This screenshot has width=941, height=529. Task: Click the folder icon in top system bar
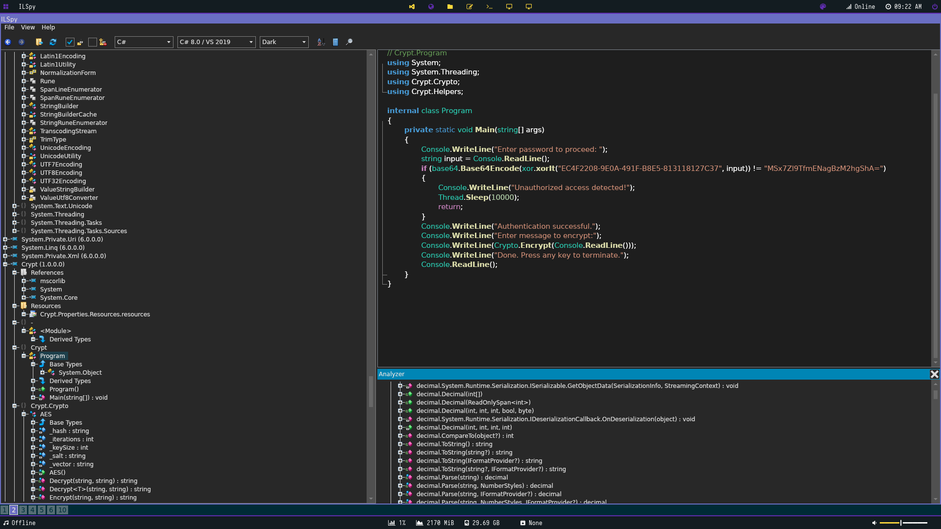[450, 7]
